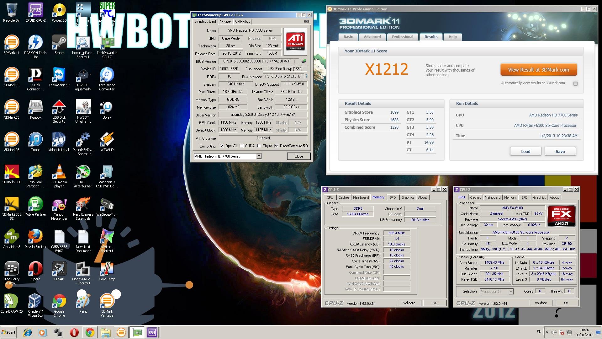Click Opera icon in taskbar
Screen dimensions: 602x339
coord(74,332)
